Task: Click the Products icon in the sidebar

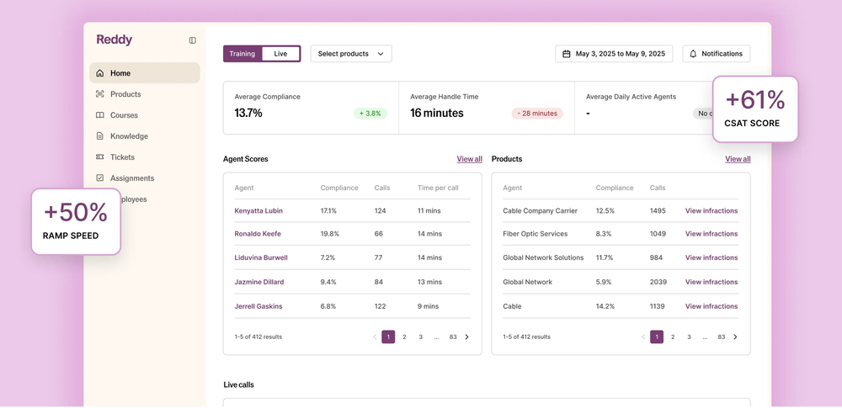Action: 100,94
